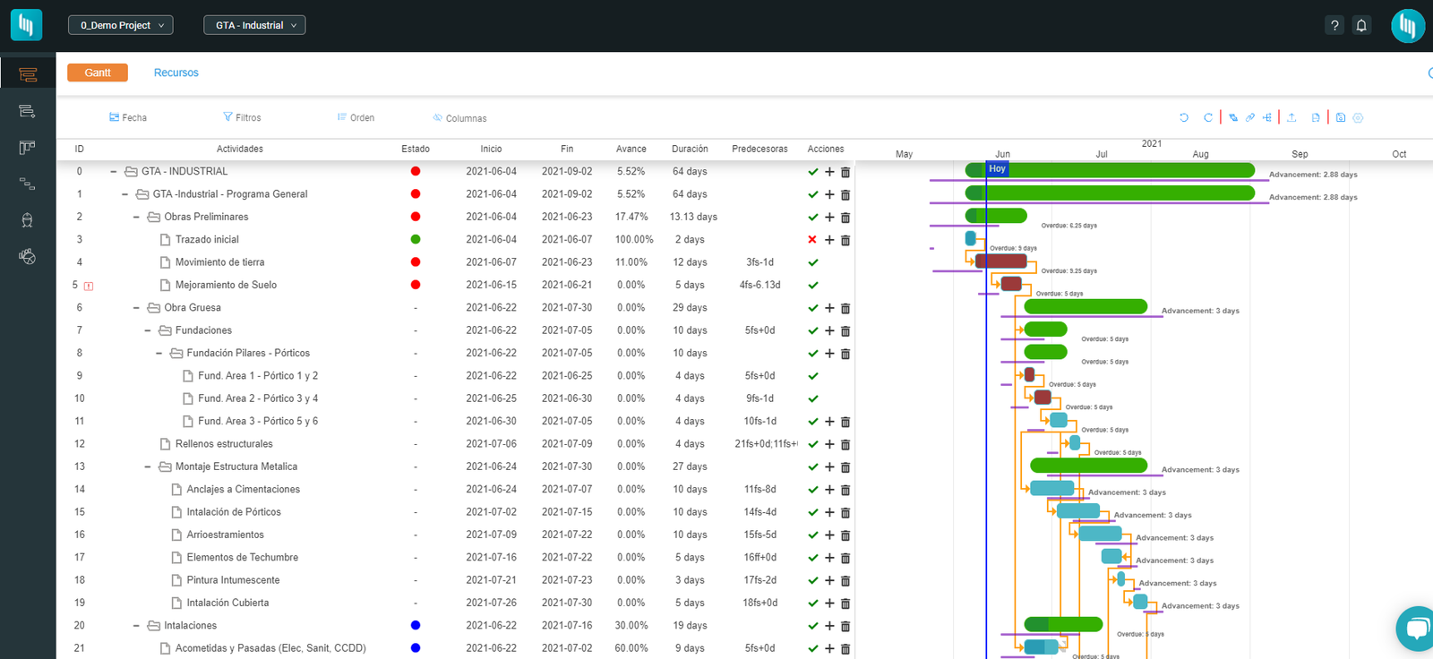Collapse the Montaje Estructura Metalica group

point(148,466)
